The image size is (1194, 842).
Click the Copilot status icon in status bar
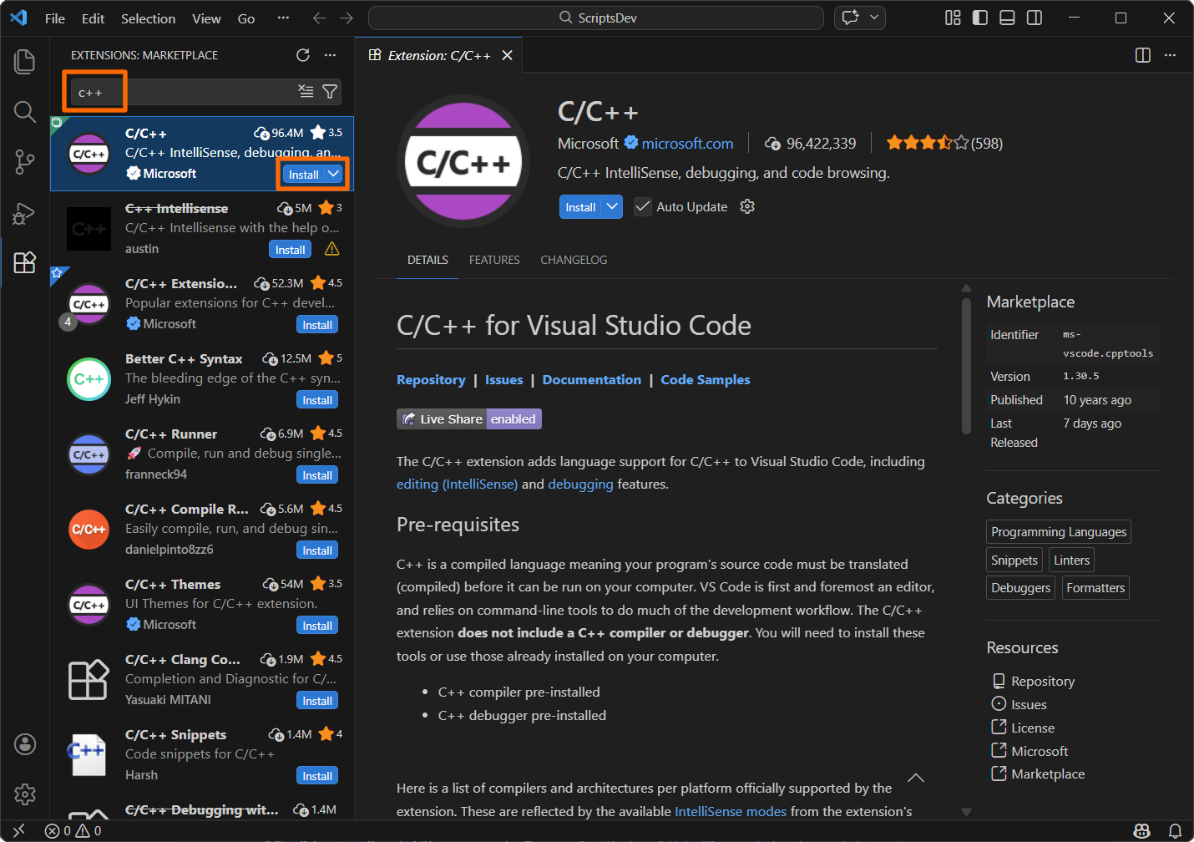pyautogui.click(x=1141, y=830)
